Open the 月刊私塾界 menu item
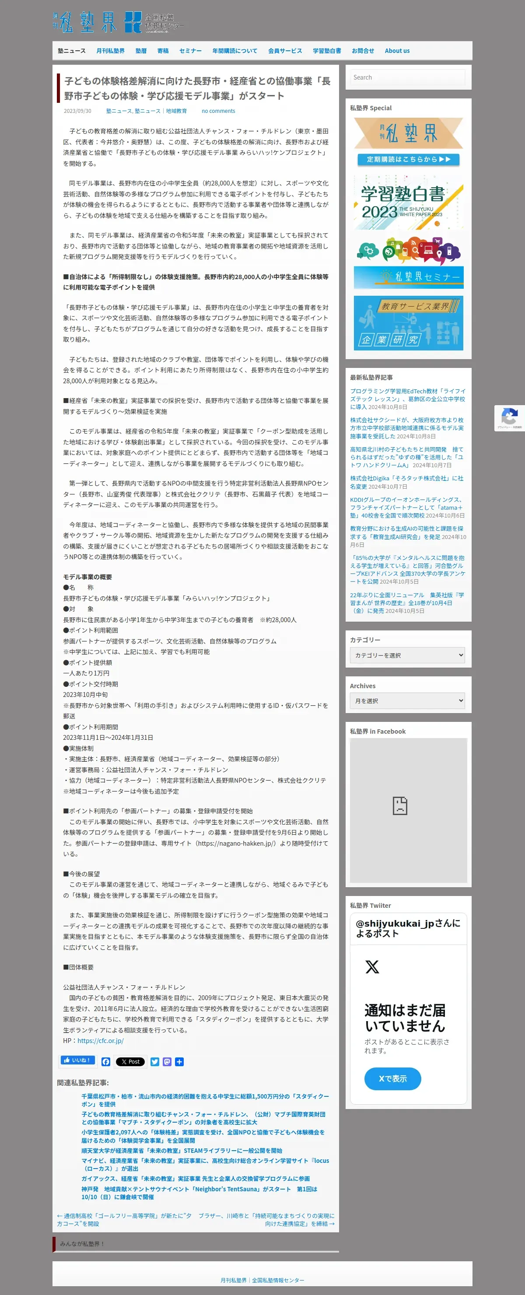Viewport: 525px width, 1295px height. 110,51
